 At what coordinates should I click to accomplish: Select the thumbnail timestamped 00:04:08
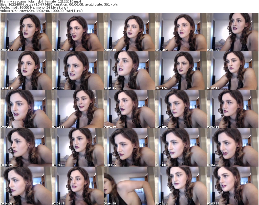click(x=181, y=147)
